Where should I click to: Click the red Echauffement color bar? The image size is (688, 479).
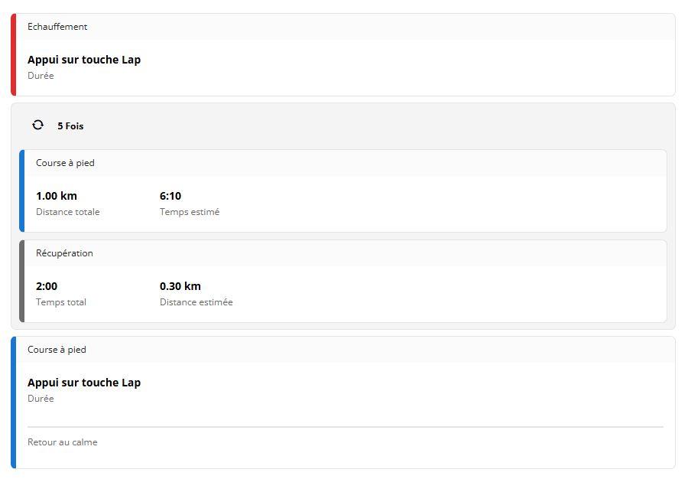tap(13, 54)
